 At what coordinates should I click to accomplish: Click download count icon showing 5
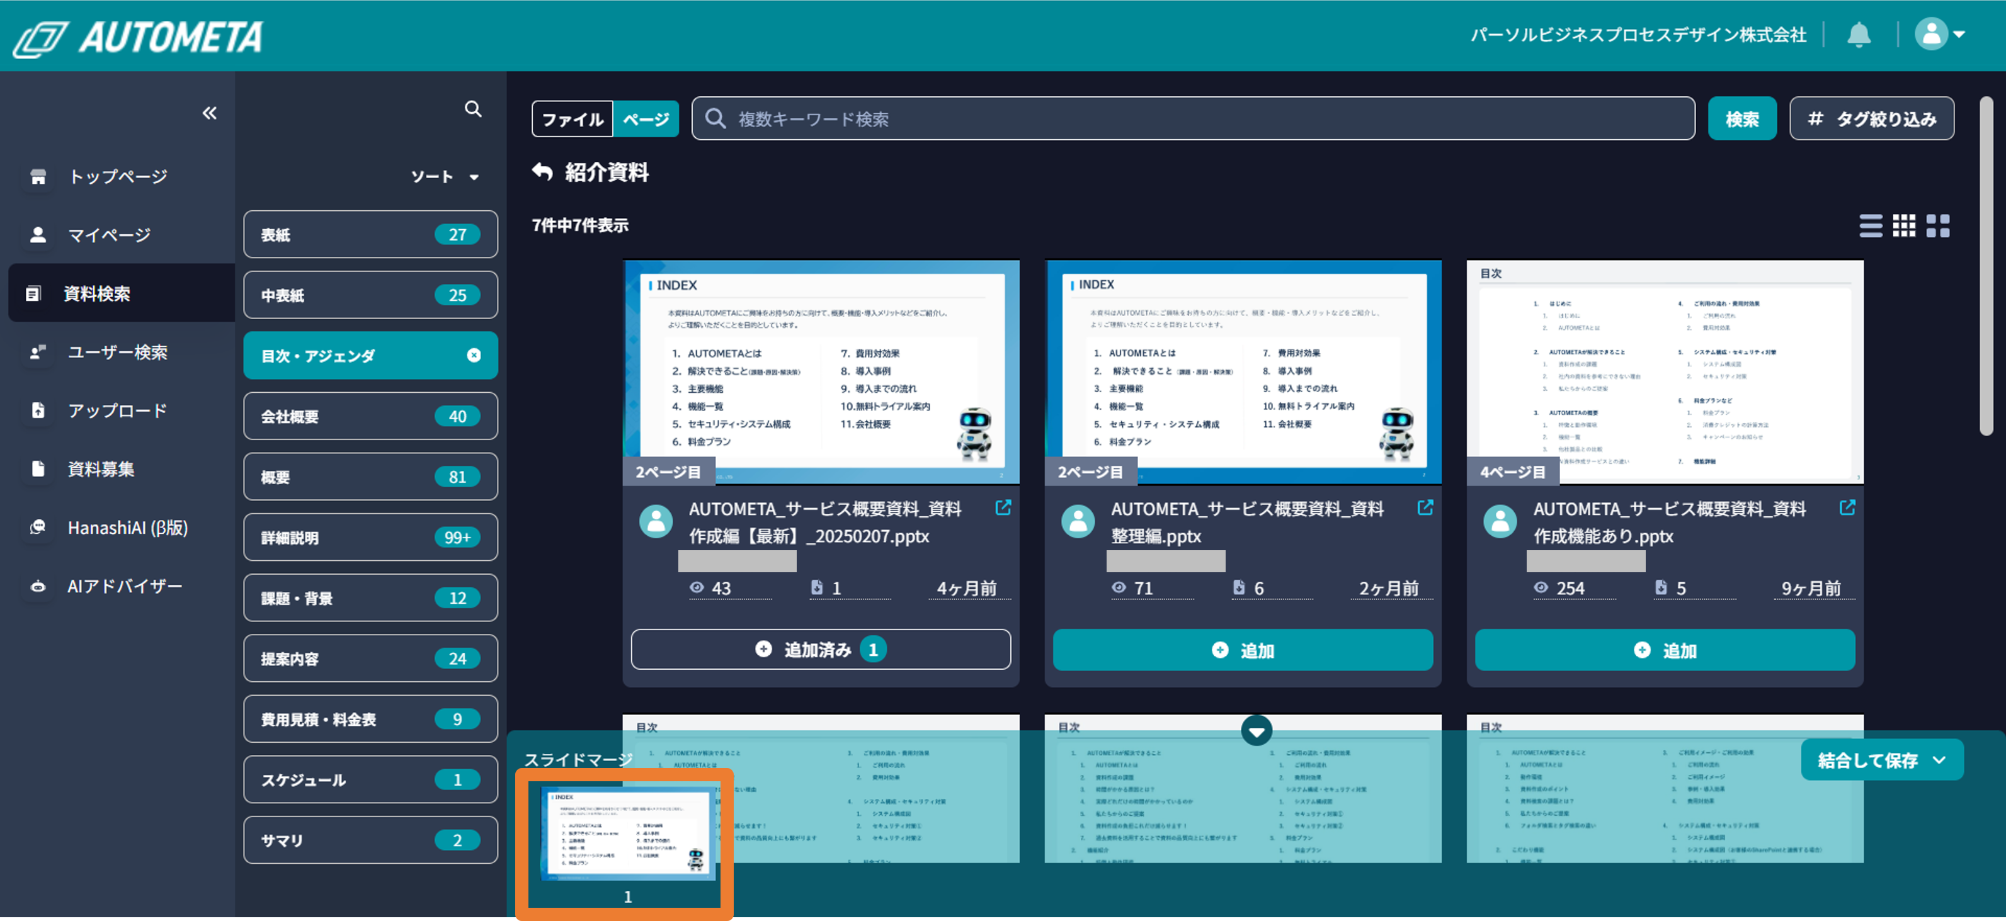coord(1661,588)
